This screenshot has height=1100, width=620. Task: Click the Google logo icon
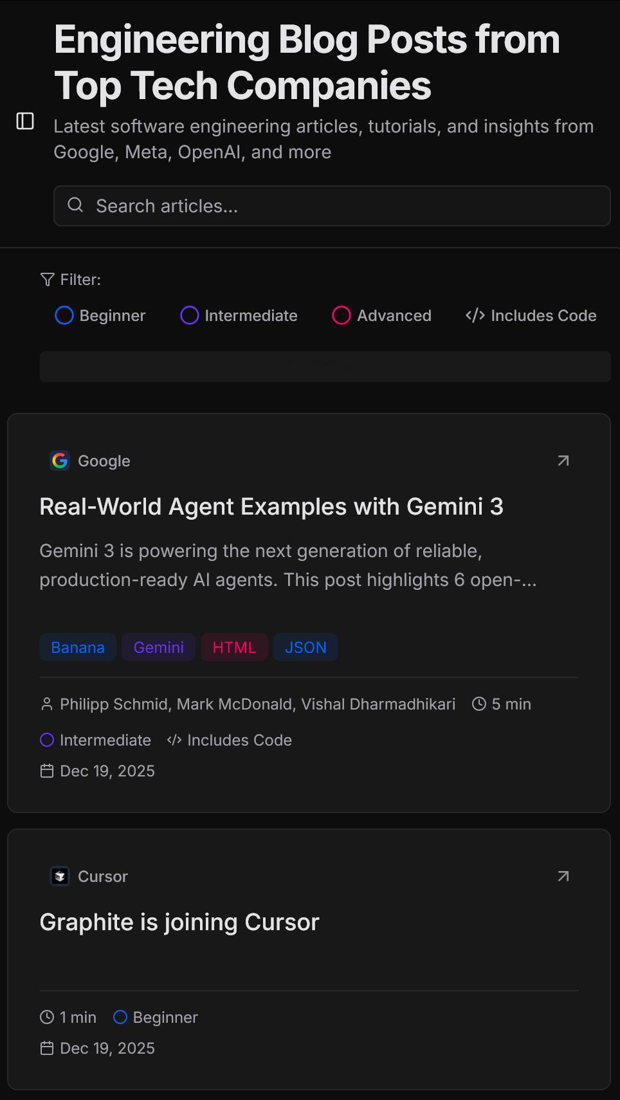point(60,461)
